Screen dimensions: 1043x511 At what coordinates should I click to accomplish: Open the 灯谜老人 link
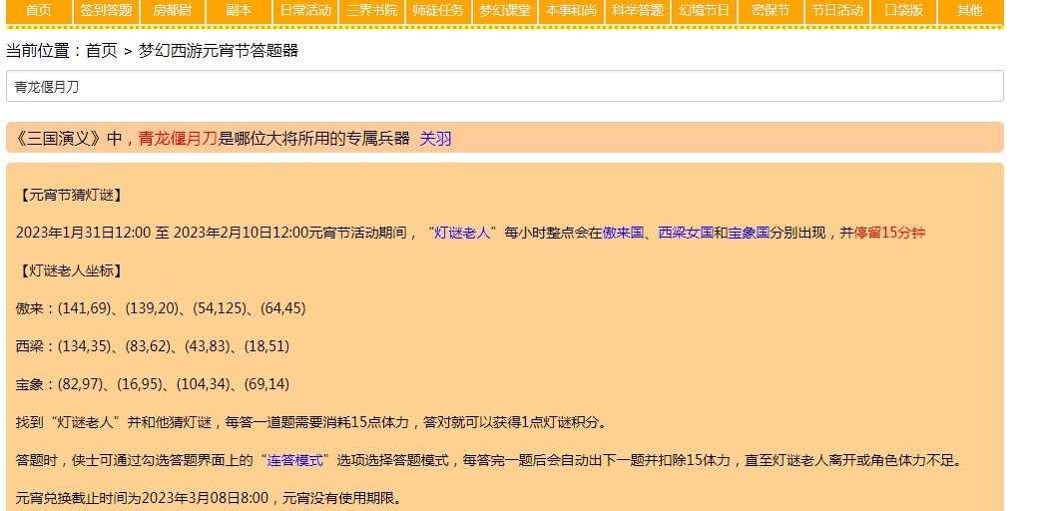[462, 233]
